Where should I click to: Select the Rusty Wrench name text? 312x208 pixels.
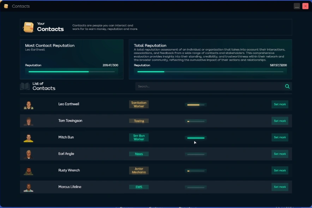(69, 170)
